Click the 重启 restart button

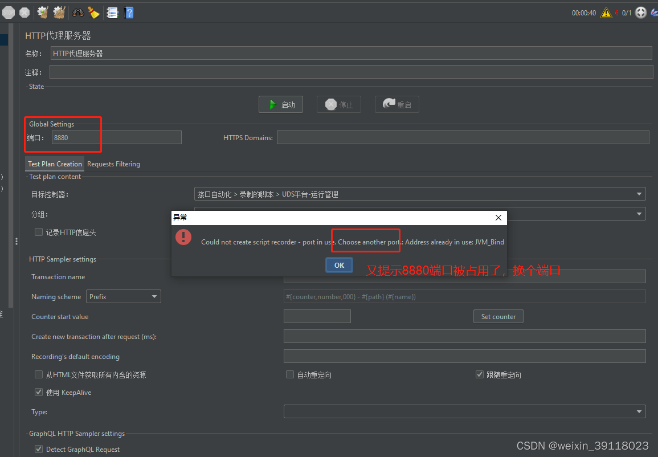click(397, 104)
